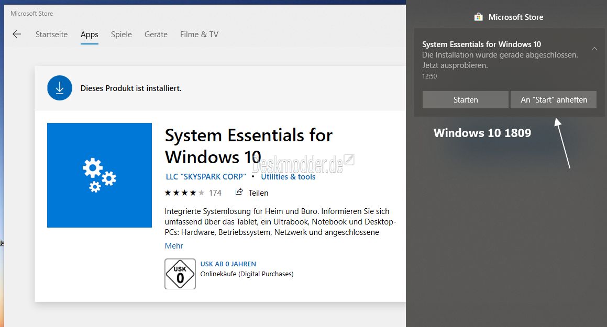Click the System Essentials app tile image
Screen dimensions: 607x327
click(x=100, y=175)
